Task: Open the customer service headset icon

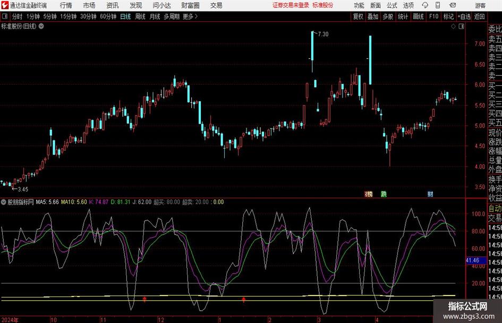Action: (425, 5)
